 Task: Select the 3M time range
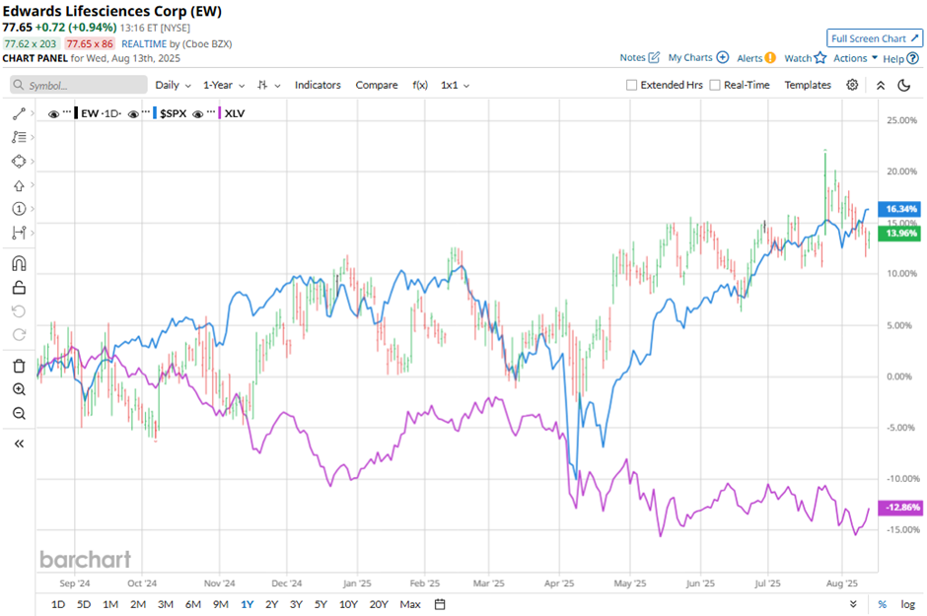point(166,604)
